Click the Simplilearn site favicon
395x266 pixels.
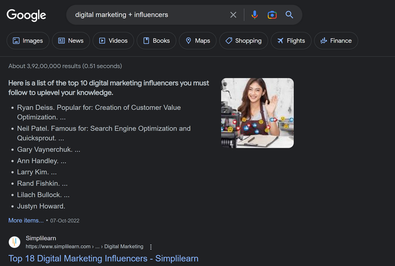(x=15, y=242)
